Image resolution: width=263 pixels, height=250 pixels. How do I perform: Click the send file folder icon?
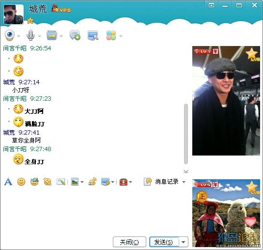point(52,35)
